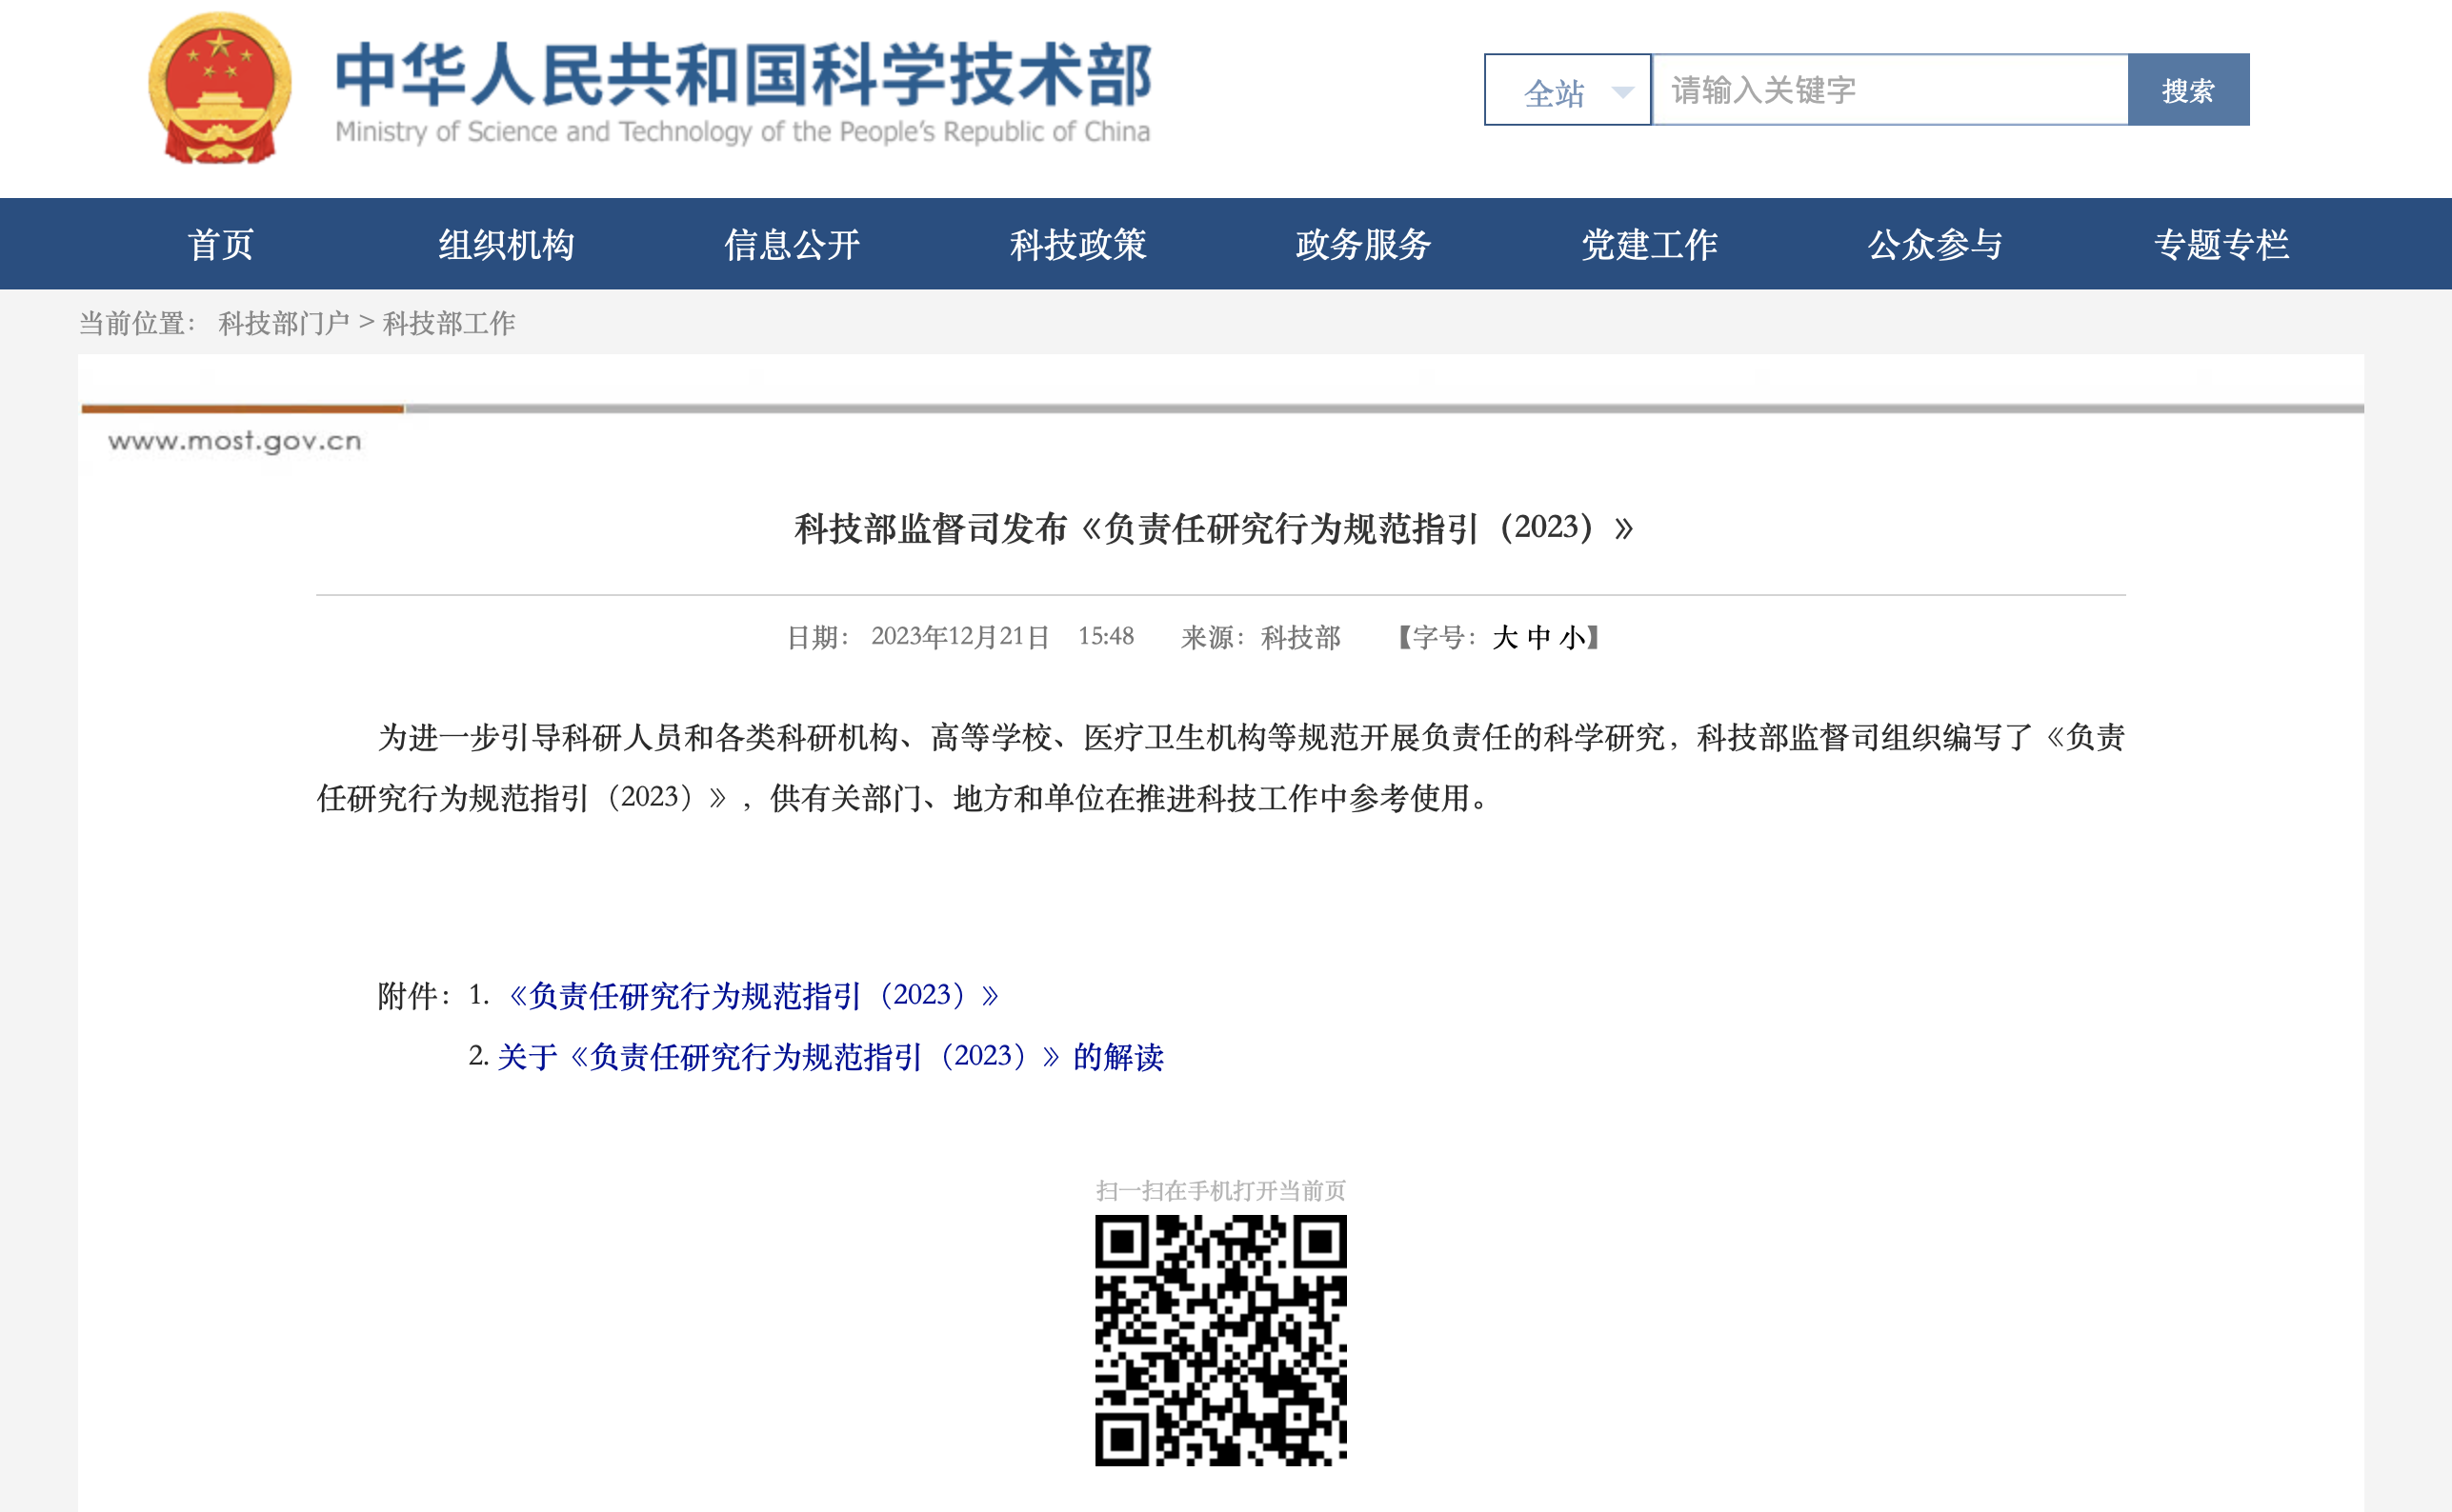
Task: Open 党建工作 from the nav bar
Action: 1649,244
